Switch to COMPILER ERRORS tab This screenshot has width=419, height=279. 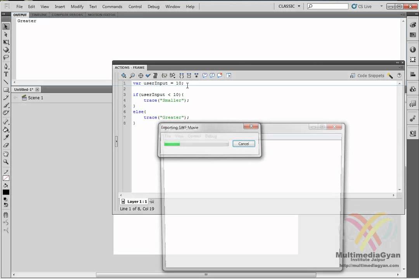click(x=67, y=15)
